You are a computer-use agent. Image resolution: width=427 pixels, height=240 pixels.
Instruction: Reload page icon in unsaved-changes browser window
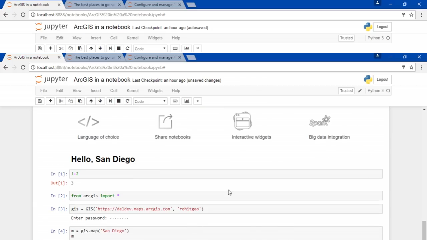[23, 67]
